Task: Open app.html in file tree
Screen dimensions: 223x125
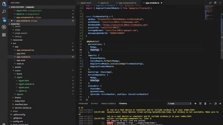Action: 42,53
